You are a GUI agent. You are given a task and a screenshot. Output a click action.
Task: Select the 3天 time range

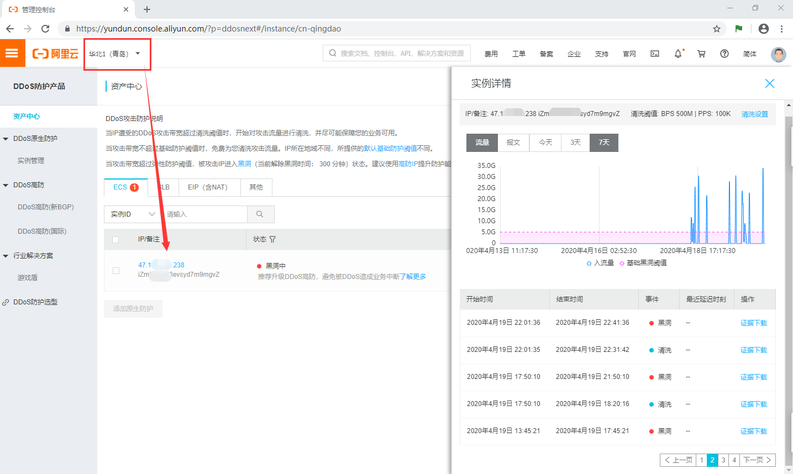576,143
